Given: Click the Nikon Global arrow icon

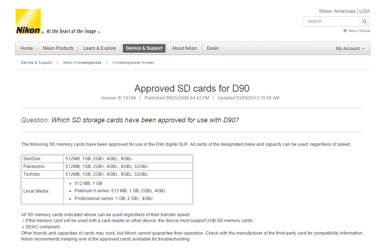Looking at the screenshot, I should (x=345, y=31).
